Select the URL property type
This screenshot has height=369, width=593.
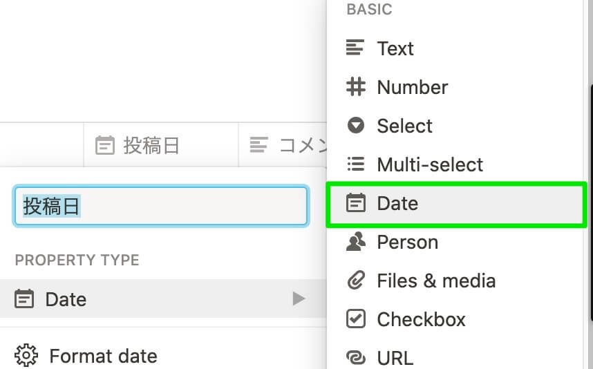click(x=455, y=357)
